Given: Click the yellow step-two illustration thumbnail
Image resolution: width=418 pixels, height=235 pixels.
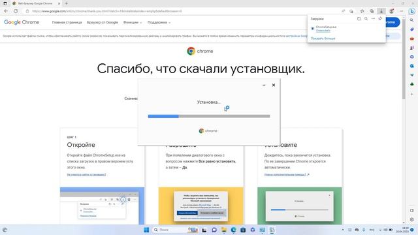Looking at the screenshot, I should coord(201,206).
